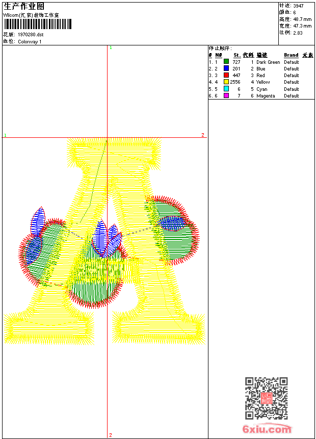Click the scale value 2.83

click(x=298, y=33)
